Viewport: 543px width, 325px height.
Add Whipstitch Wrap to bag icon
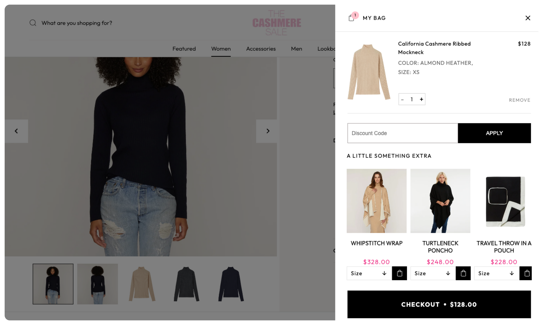[399, 273]
